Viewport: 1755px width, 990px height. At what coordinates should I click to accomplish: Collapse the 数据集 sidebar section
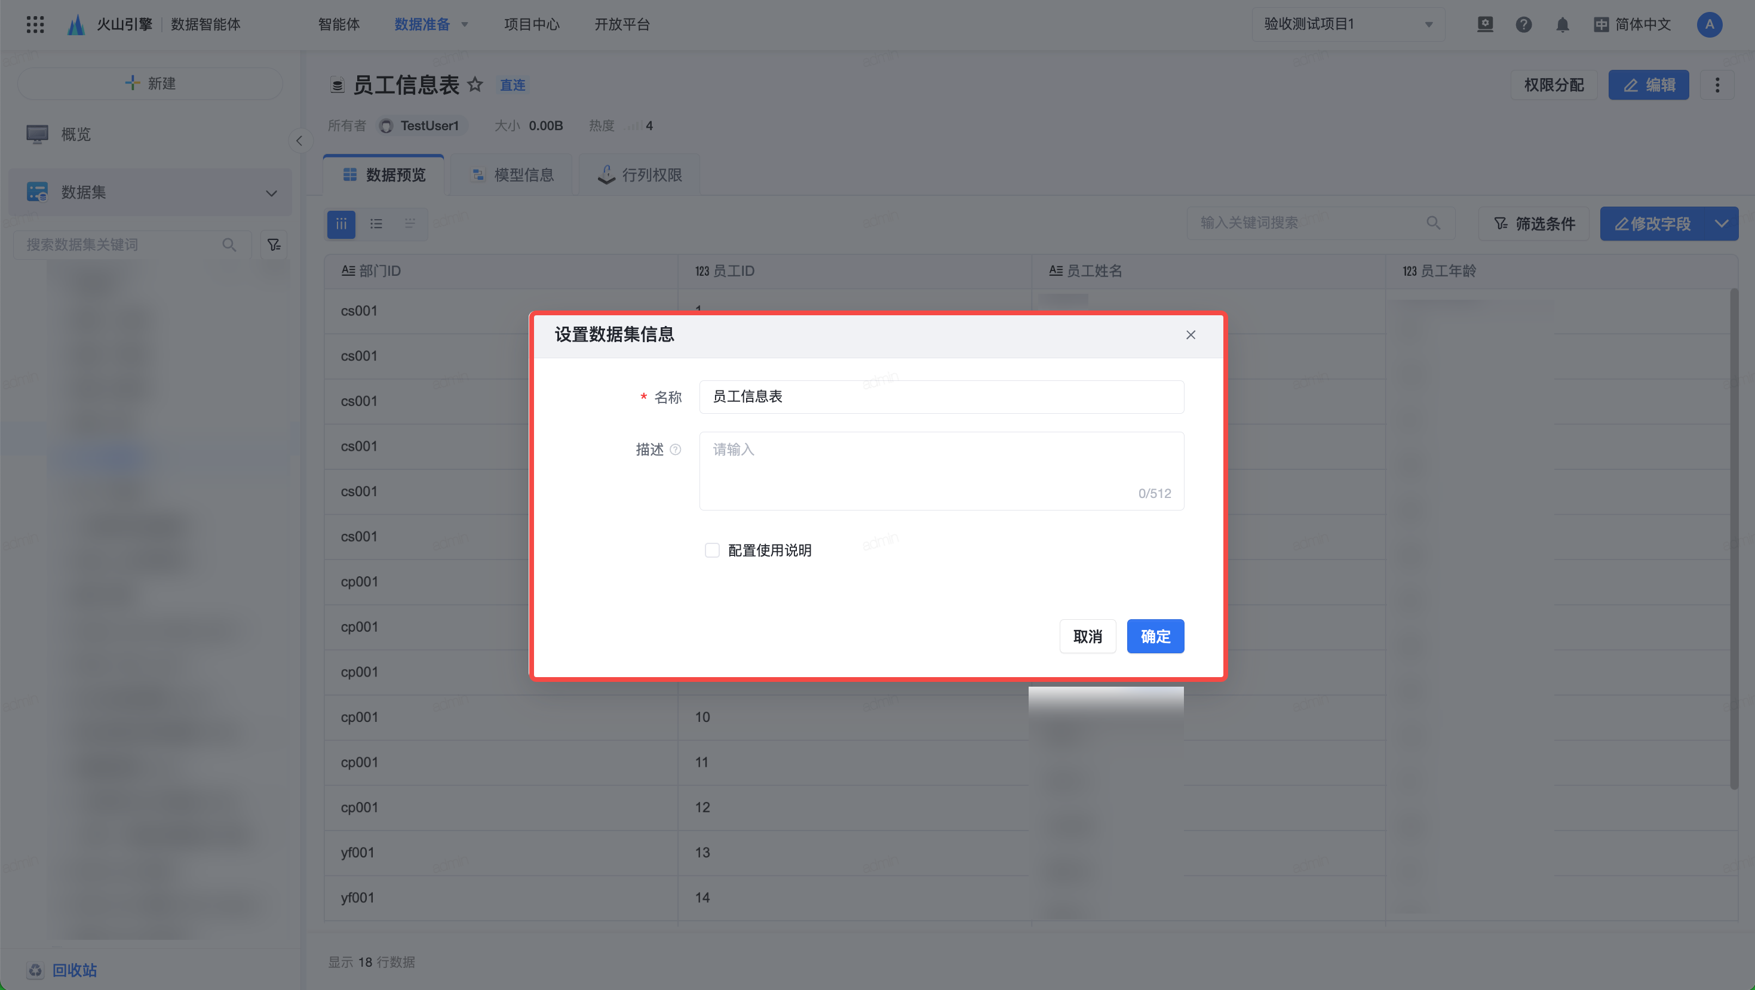(271, 193)
